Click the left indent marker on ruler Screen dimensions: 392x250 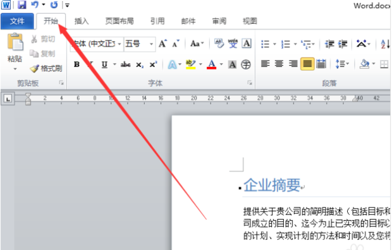tap(28, 99)
